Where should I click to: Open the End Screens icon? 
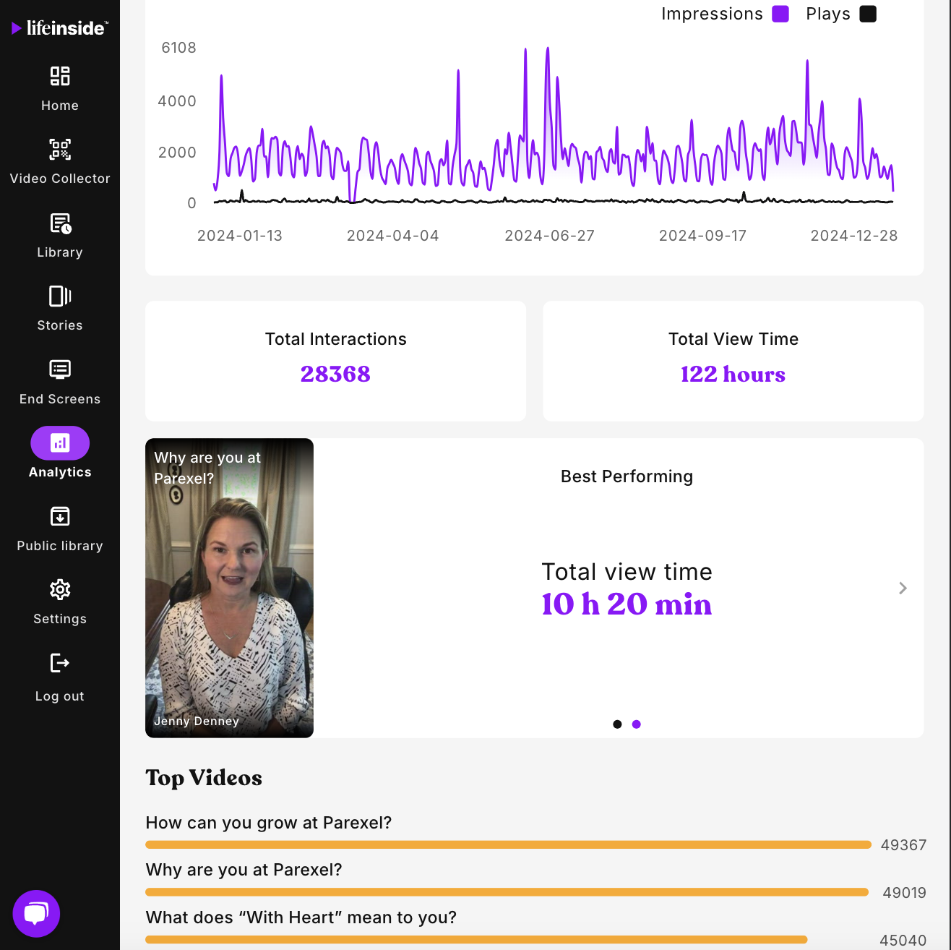(x=60, y=369)
